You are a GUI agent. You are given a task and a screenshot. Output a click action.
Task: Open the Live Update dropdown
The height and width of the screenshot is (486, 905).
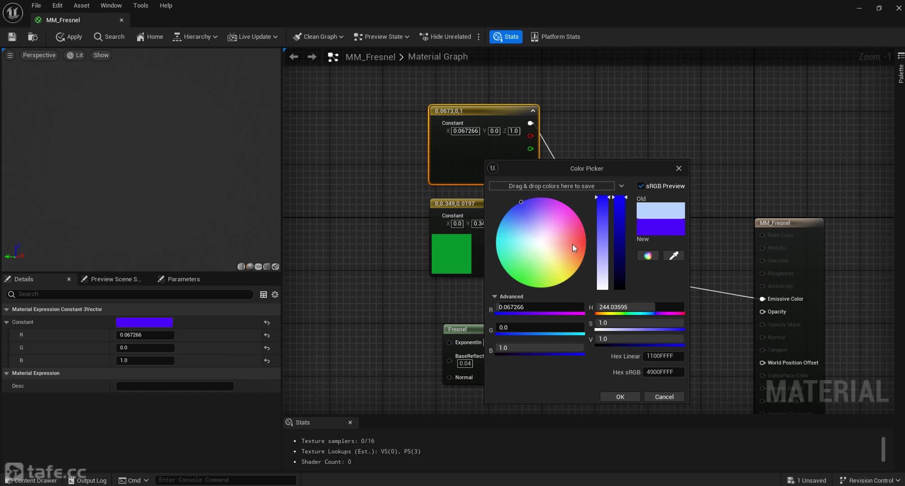click(x=252, y=37)
